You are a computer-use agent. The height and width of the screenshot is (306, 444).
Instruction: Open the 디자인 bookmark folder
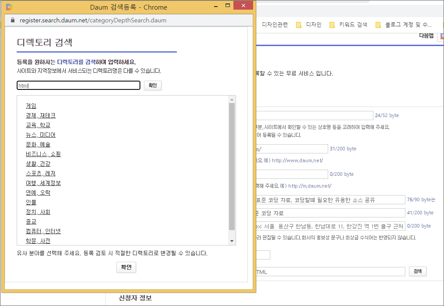click(308, 25)
